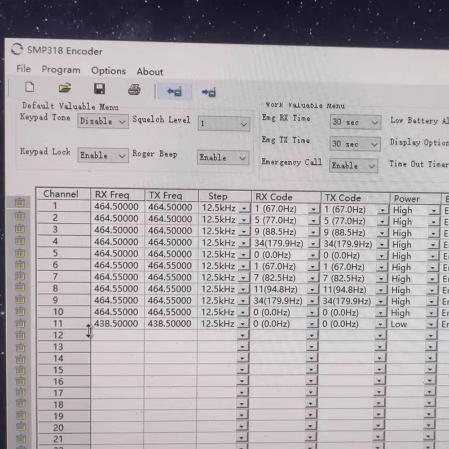449x449 pixels.
Task: Click TX Freq cell of channel 9
Action: [x=170, y=301]
